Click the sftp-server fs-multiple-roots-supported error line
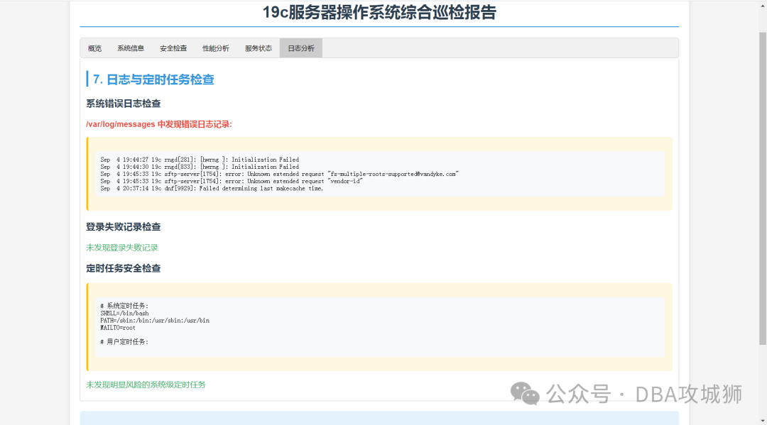 point(279,174)
